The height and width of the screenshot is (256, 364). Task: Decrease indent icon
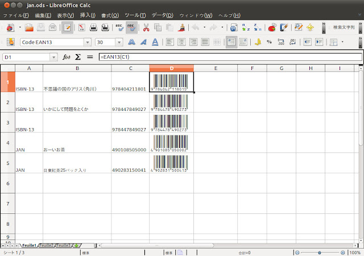(307, 42)
